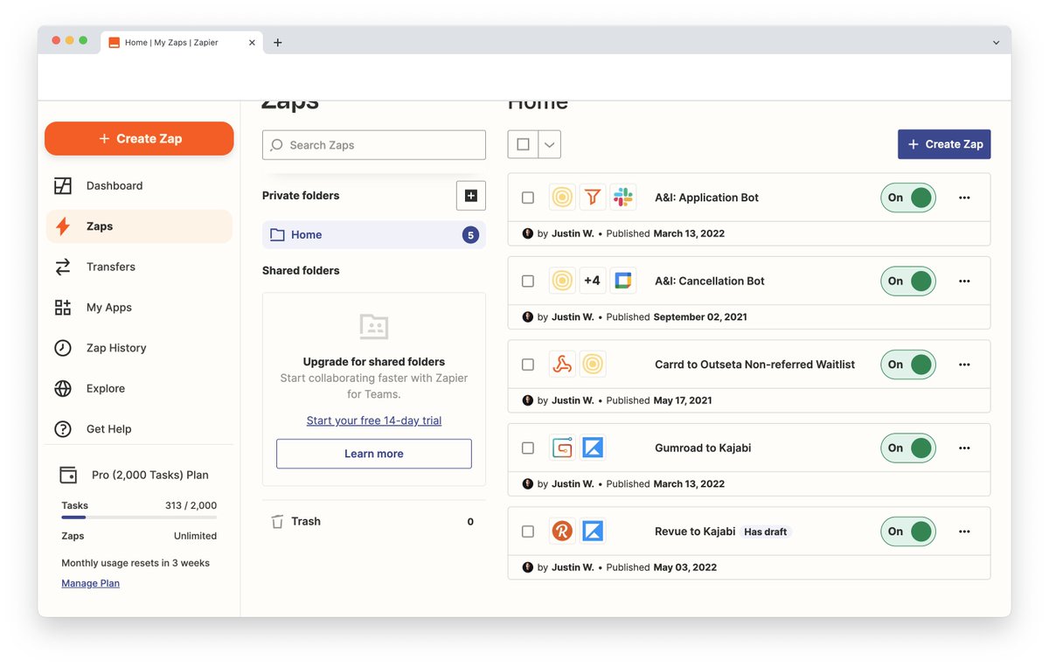The width and height of the screenshot is (1049, 667).
Task: Click the Has draft badge
Action: (x=766, y=532)
